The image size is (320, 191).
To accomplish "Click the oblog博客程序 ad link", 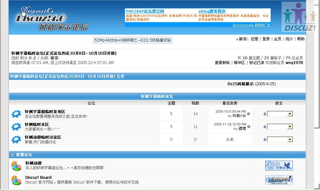I will coord(212,11).
